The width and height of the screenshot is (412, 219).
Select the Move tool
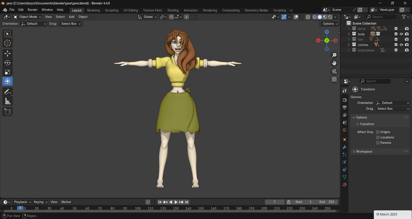tap(8, 54)
